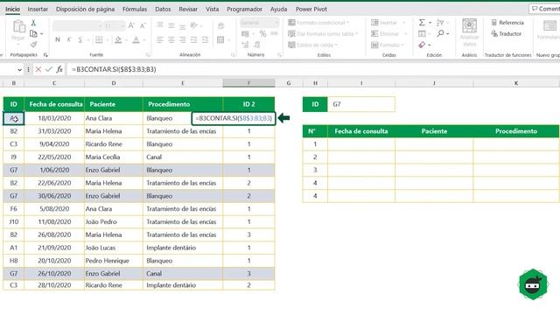Decrease font size with smaller A
Screen dimensions: 560x315
point(143,25)
